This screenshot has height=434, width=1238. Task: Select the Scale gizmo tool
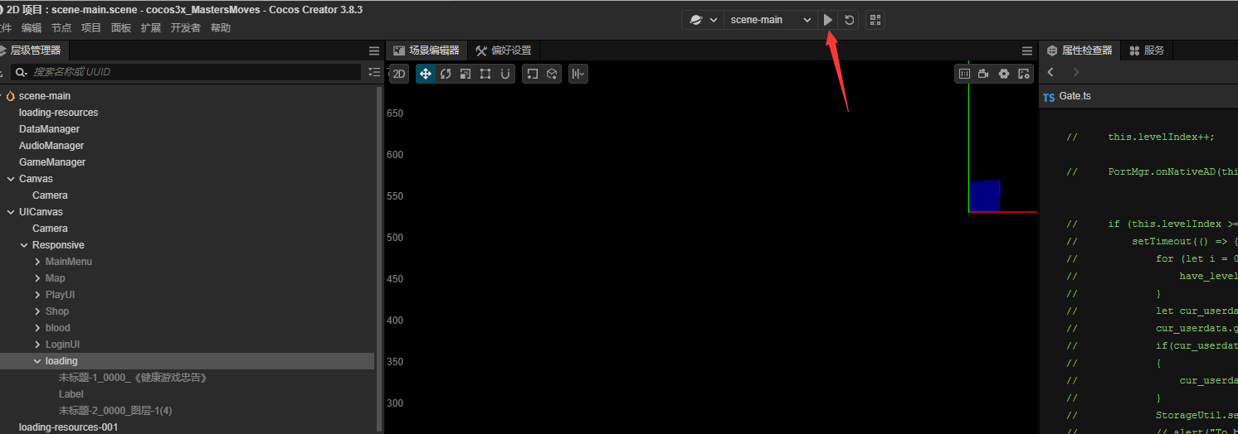point(465,74)
